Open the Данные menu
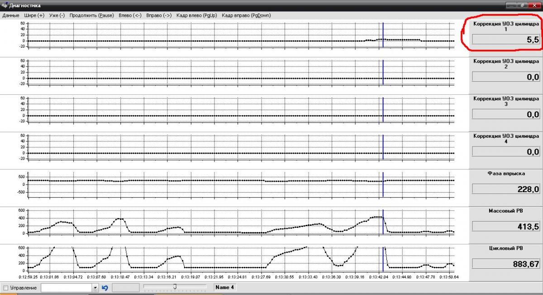543x295 pixels. 11,15
